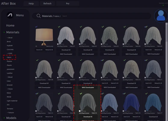Click the double checkmark on Fabric16 card

[x=124, y=94]
